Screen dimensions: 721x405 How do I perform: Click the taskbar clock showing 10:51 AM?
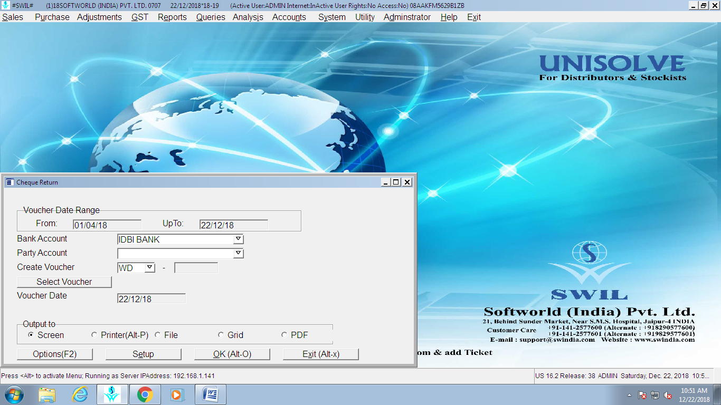point(694,395)
